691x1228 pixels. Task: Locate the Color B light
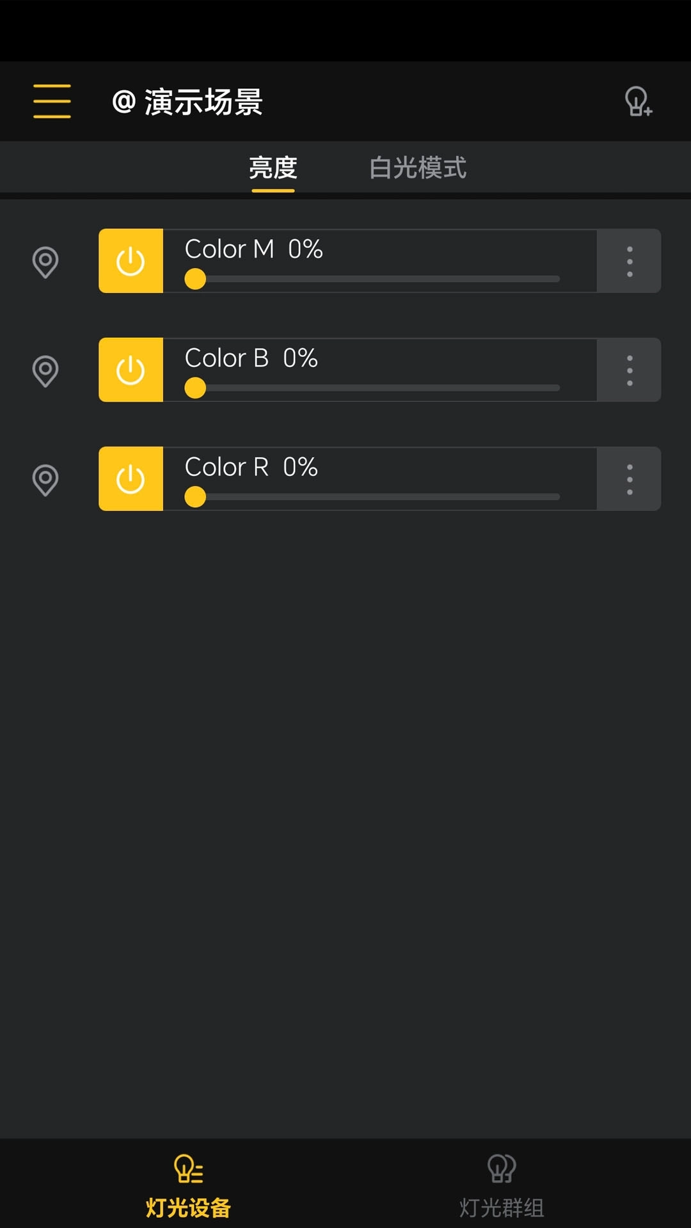click(45, 370)
